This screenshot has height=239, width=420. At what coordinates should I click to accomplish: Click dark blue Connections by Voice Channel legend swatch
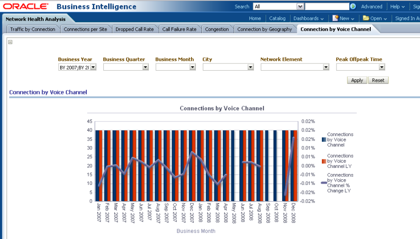(x=324, y=140)
